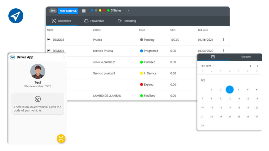Image resolution: width=269 pixels, height=151 pixels.
Task: Open the Driver App overflow menu
Action: 64,57
